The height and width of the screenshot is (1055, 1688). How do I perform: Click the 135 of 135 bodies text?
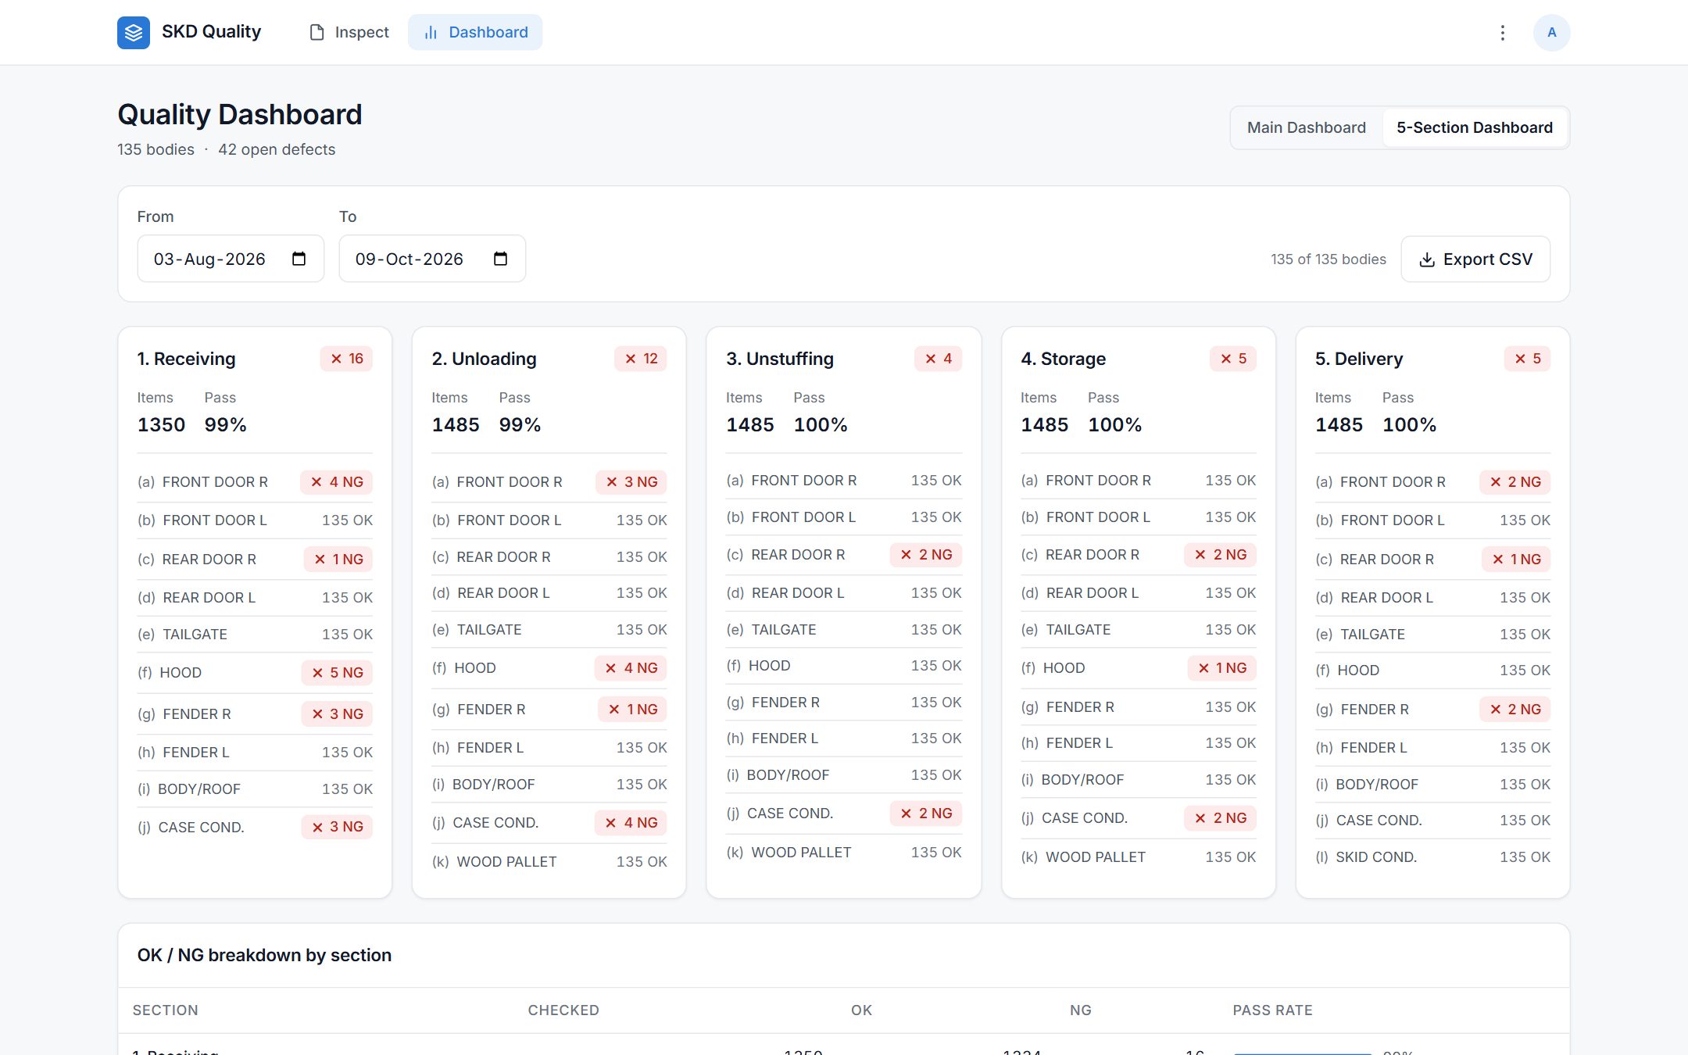pos(1328,259)
